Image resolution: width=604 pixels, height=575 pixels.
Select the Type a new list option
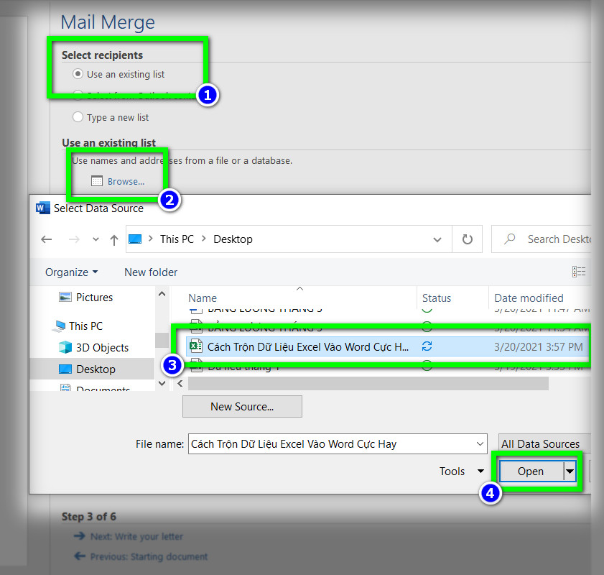coord(78,117)
